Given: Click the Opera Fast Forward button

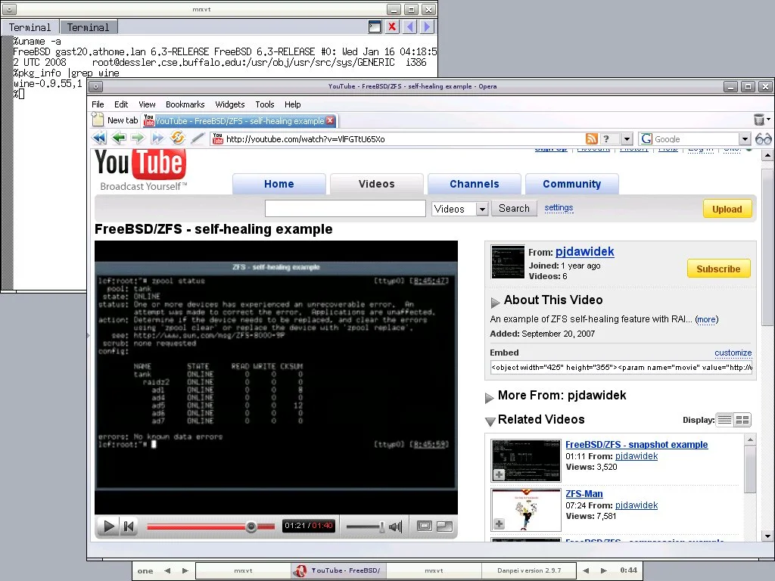Looking at the screenshot, I should click(157, 138).
